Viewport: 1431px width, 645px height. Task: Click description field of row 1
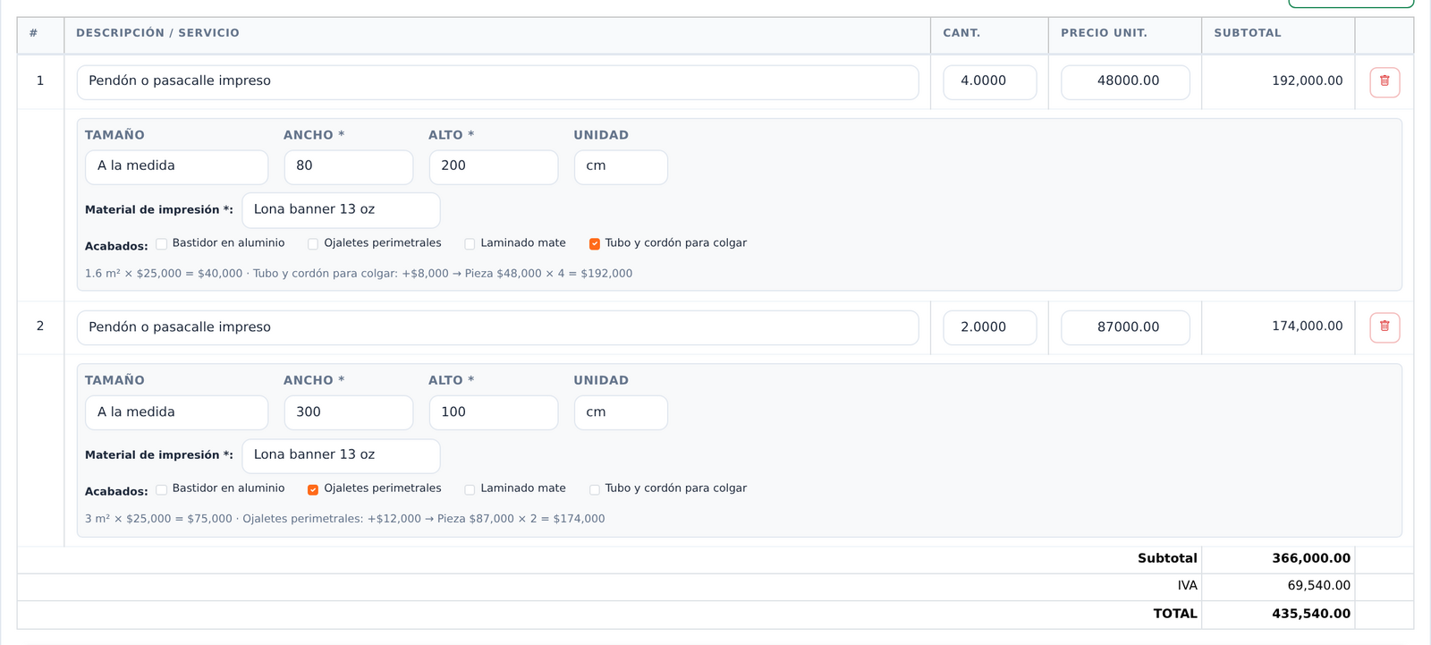point(497,81)
